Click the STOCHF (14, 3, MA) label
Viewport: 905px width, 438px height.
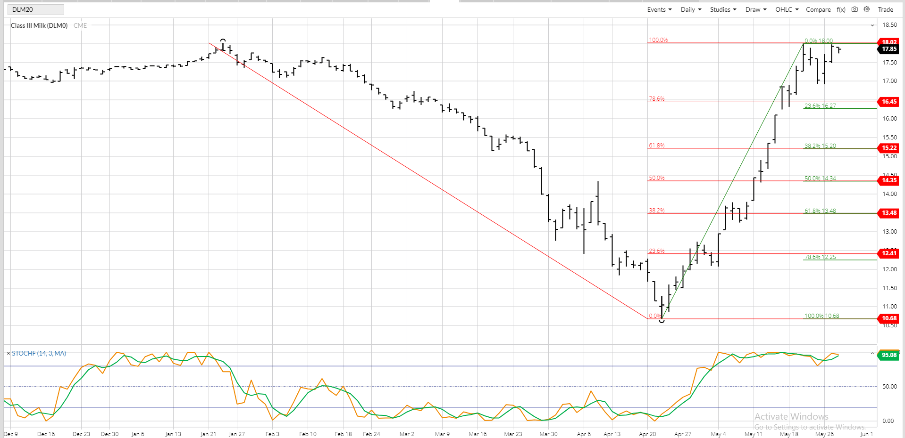click(39, 353)
